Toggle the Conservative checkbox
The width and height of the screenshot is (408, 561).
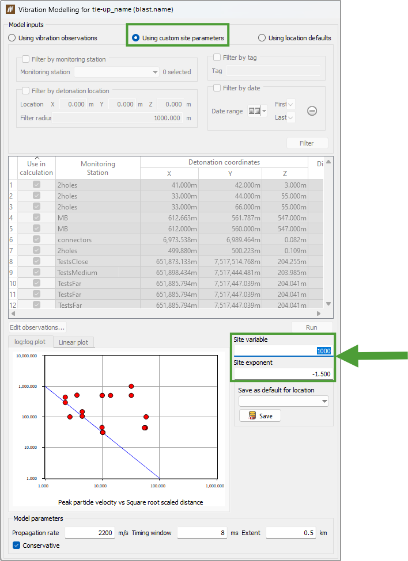[17, 545]
